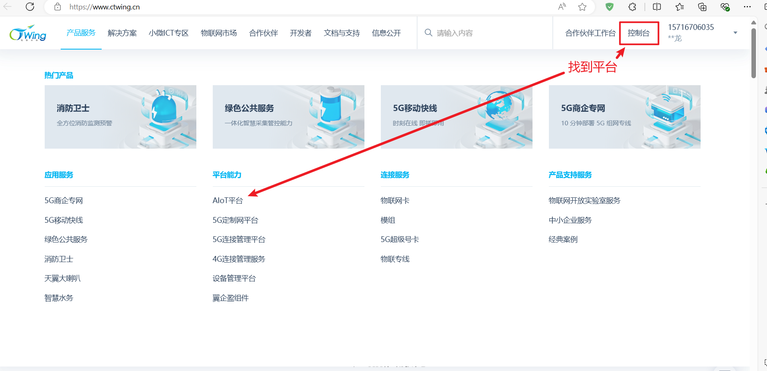Toggle split screen icon
767x371 pixels.
tap(657, 7)
